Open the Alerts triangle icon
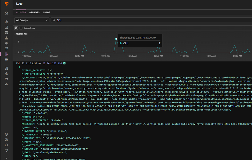Viewport: 252px width, 160px height. [6, 74]
